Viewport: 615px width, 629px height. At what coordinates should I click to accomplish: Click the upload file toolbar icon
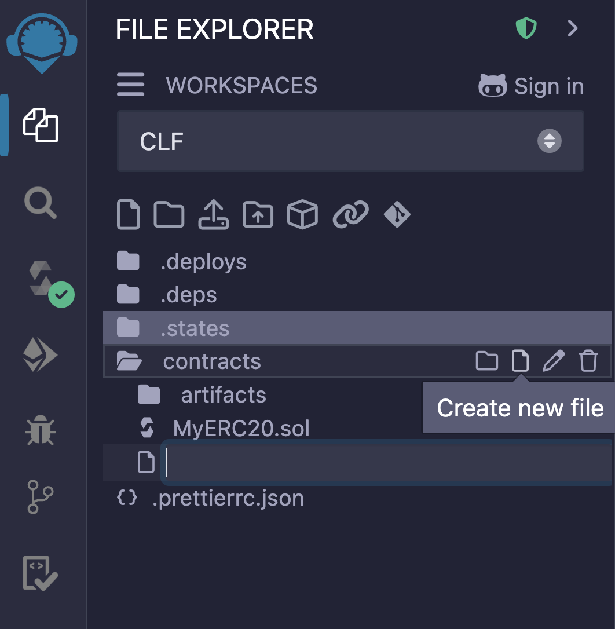tap(213, 215)
